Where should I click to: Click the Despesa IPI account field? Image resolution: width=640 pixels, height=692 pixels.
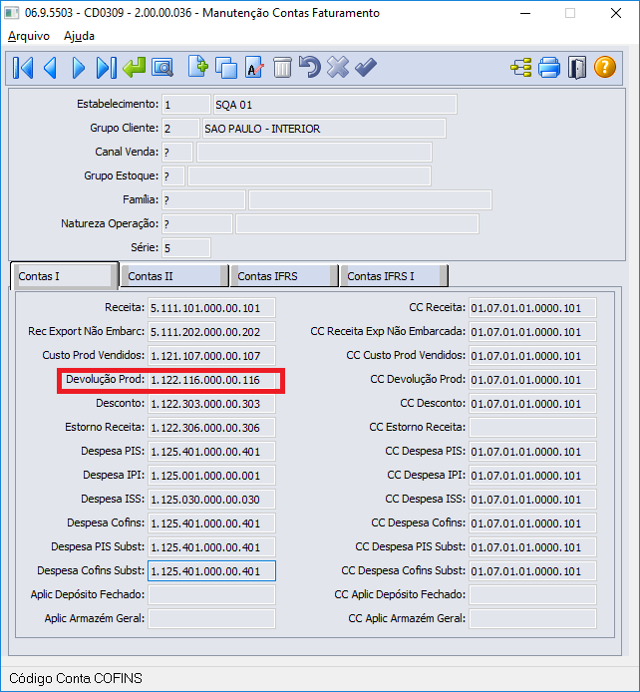(x=211, y=475)
